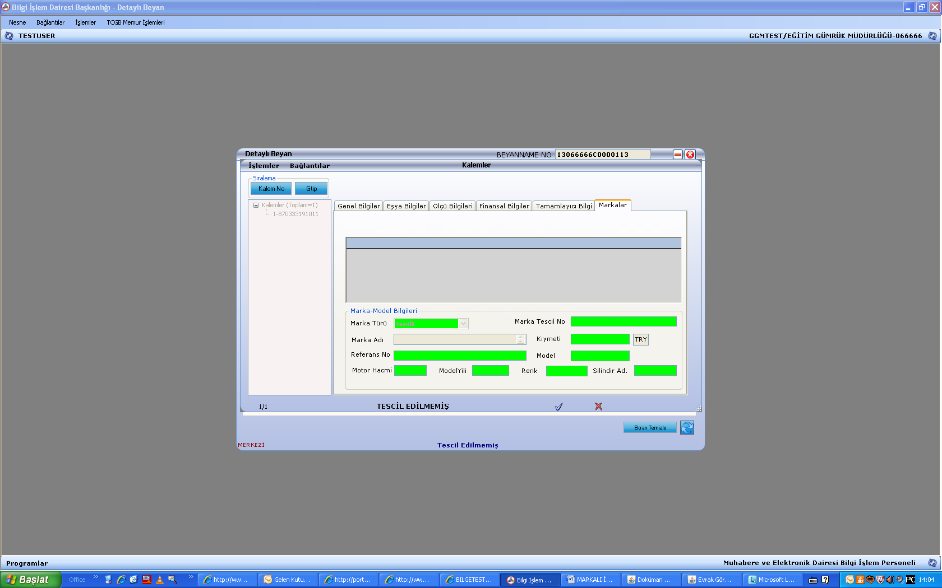This screenshot has width=942, height=588.
Task: Click the round icon right of GGMTEST header
Action: (932, 36)
